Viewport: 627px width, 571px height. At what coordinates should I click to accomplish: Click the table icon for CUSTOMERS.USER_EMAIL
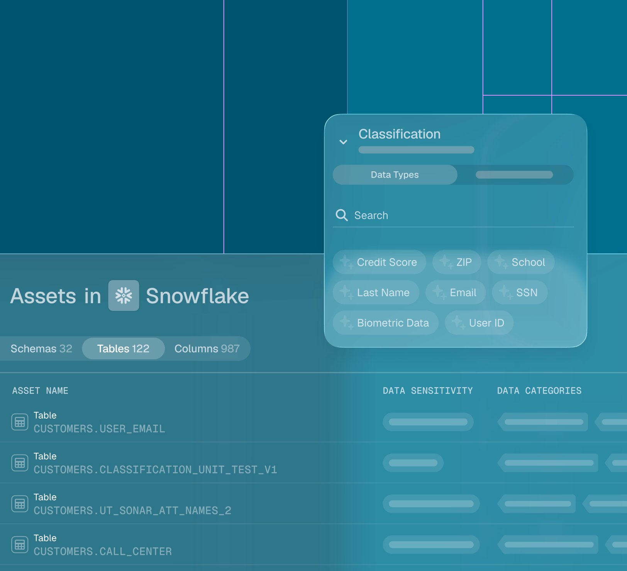(20, 422)
